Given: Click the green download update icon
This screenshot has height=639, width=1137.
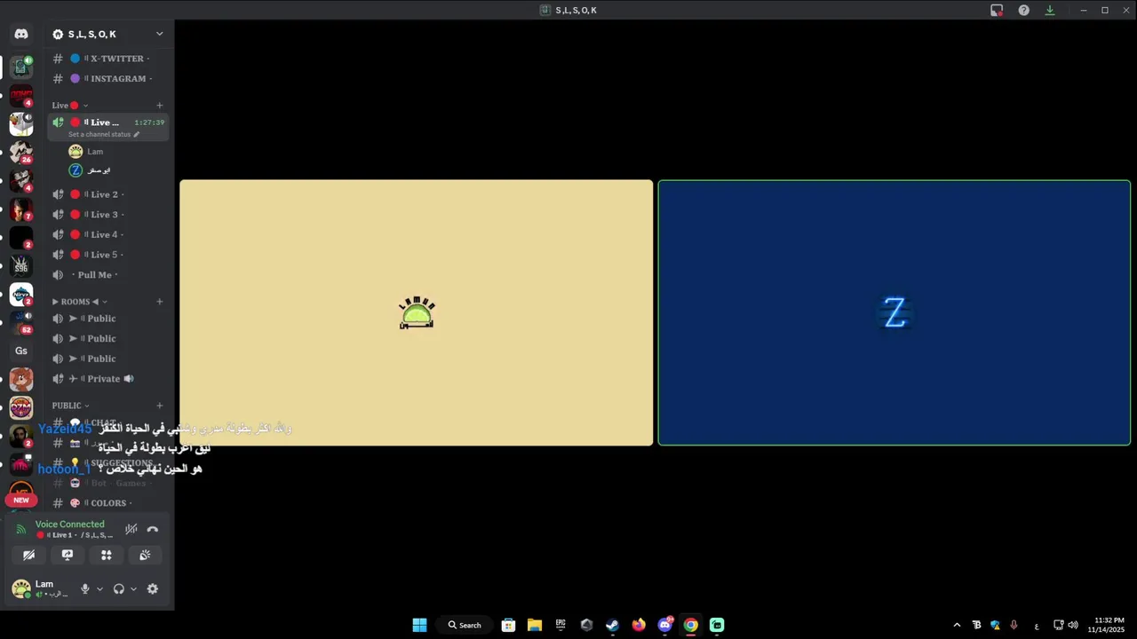Looking at the screenshot, I should (1050, 11).
